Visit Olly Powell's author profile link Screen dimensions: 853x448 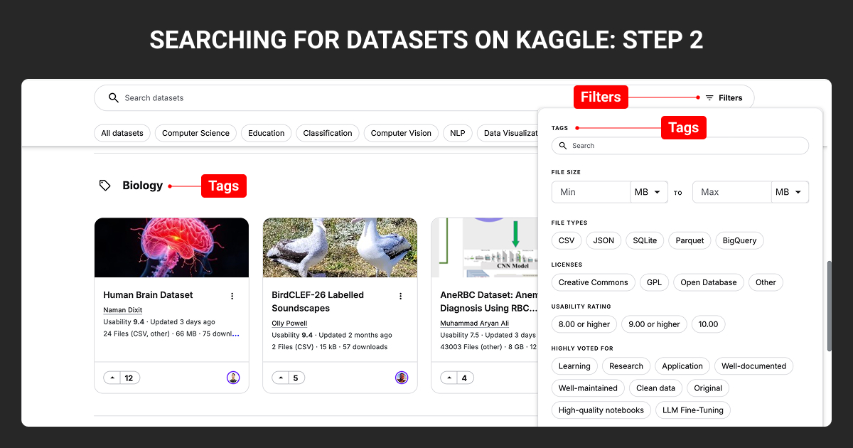tap(289, 324)
